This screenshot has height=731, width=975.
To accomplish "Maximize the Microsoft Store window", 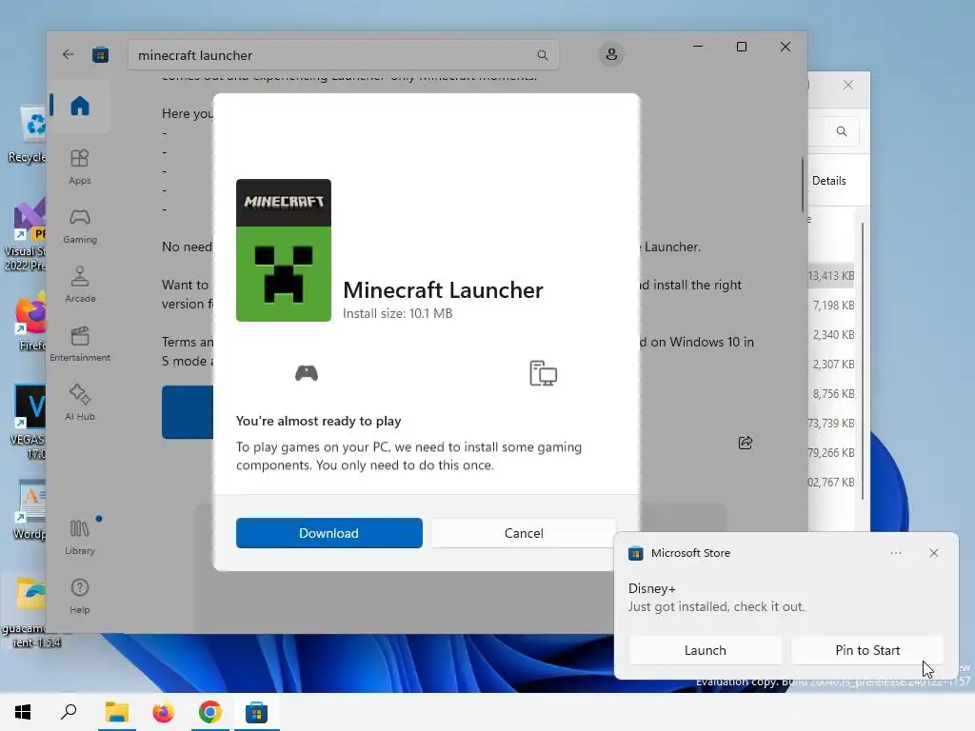I will point(741,47).
